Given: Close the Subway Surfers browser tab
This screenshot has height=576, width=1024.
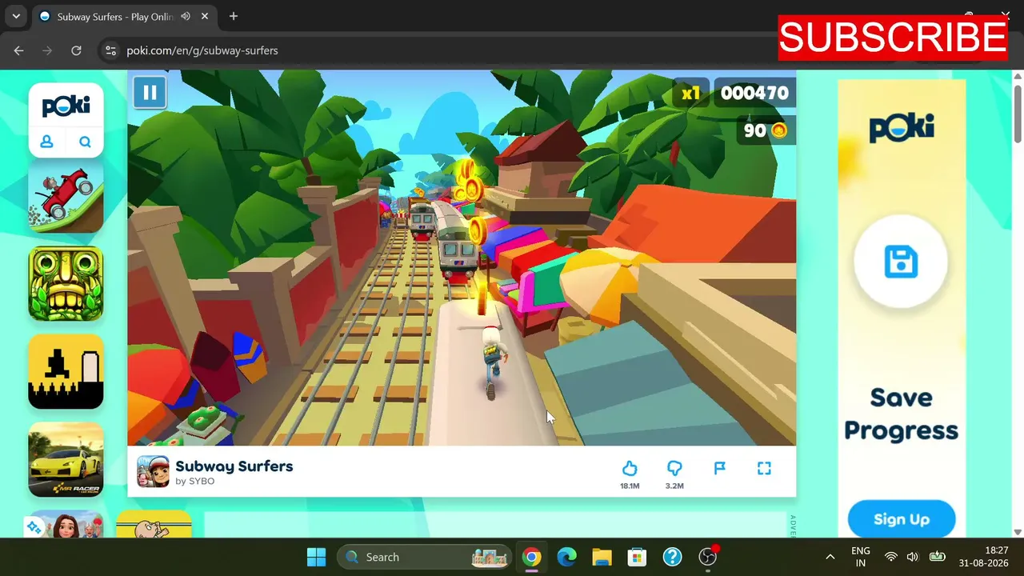Looking at the screenshot, I should pos(205,16).
